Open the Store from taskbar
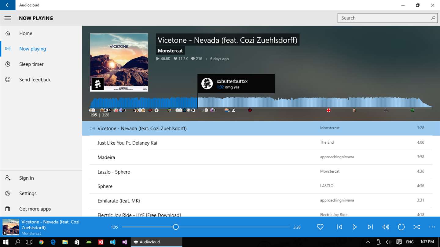440x247 pixels. (x=77, y=242)
